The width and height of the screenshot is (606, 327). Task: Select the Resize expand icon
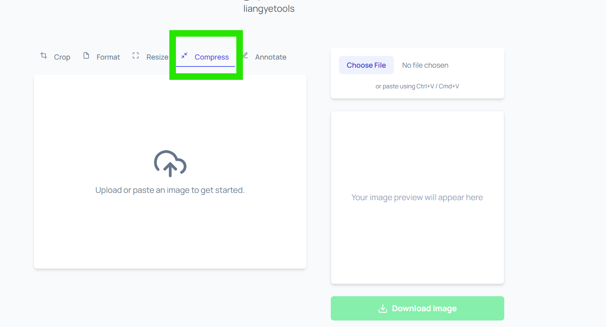pos(136,56)
